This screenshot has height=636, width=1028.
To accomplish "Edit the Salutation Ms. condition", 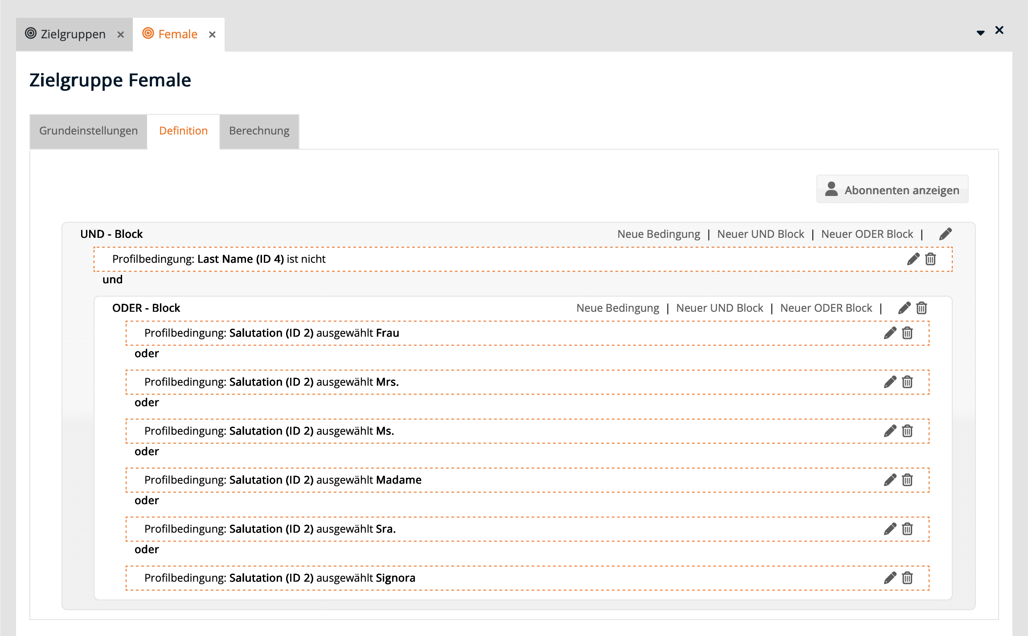I will 890,431.
